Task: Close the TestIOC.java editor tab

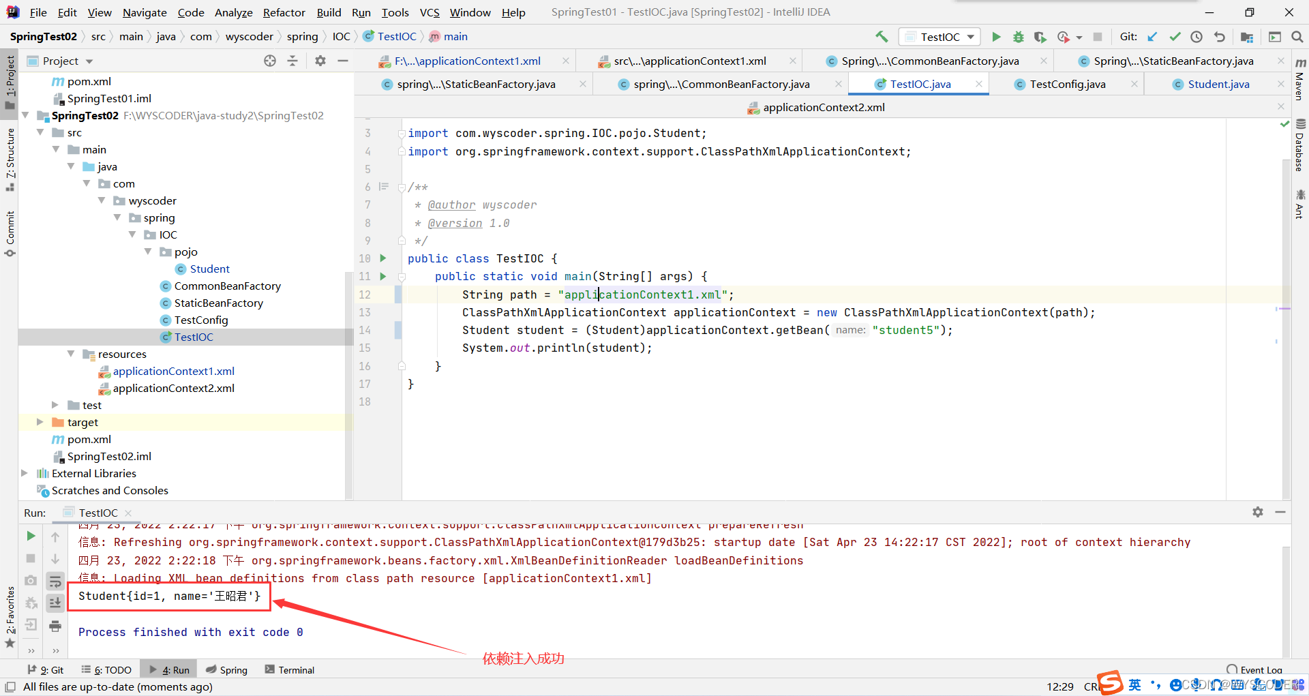Action: tap(979, 84)
